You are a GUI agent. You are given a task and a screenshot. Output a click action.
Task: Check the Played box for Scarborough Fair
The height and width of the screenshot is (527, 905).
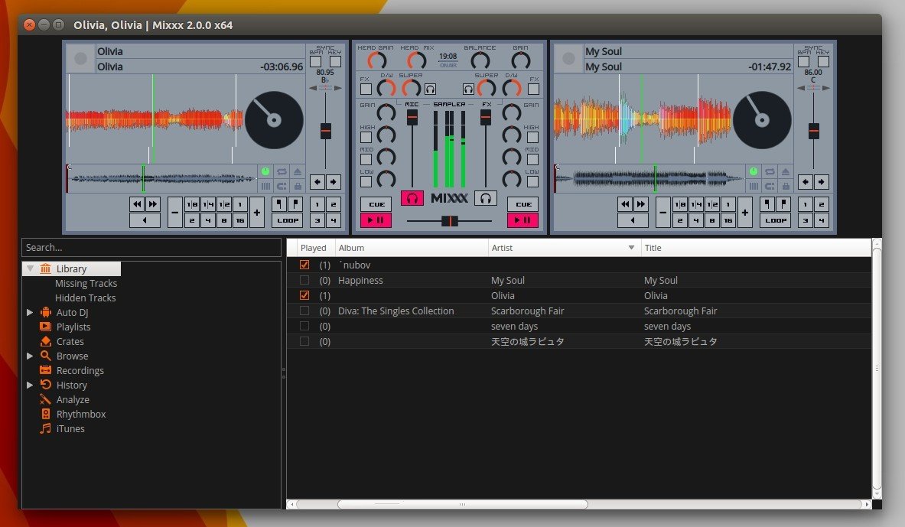[x=304, y=311]
